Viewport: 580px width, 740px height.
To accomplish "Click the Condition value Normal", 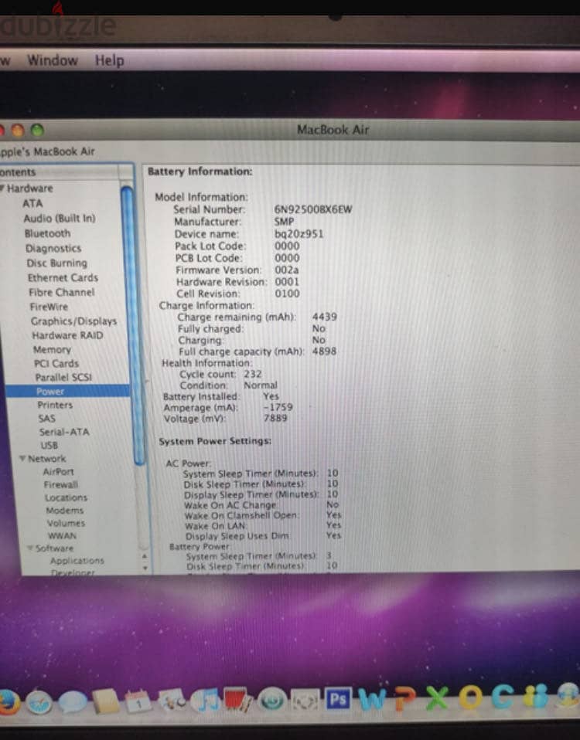I will [261, 385].
